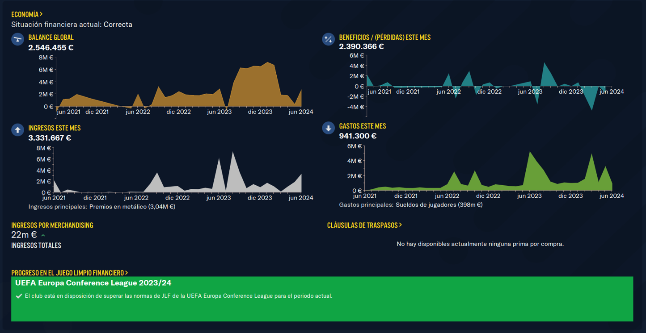646x333 pixels.
Task: Click the green trend arrow next to 22m €
Action: tap(43, 235)
